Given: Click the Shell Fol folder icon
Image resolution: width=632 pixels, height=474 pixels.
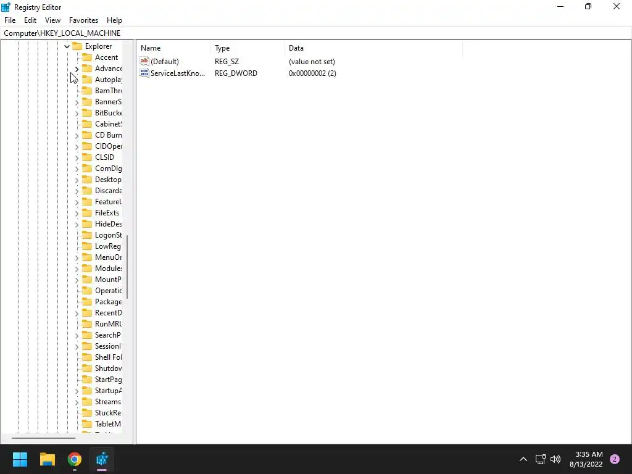Looking at the screenshot, I should [87, 357].
